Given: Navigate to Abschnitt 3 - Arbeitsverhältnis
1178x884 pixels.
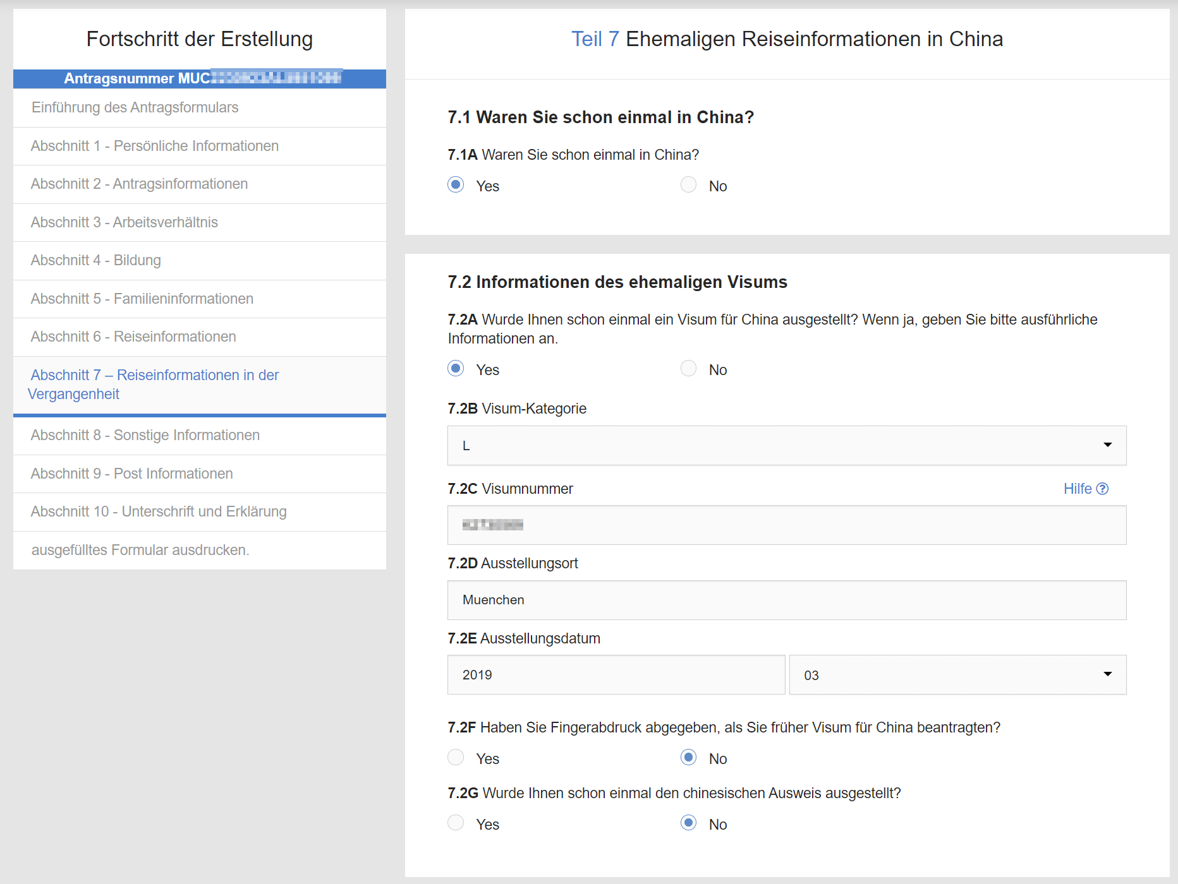Looking at the screenshot, I should click(124, 222).
